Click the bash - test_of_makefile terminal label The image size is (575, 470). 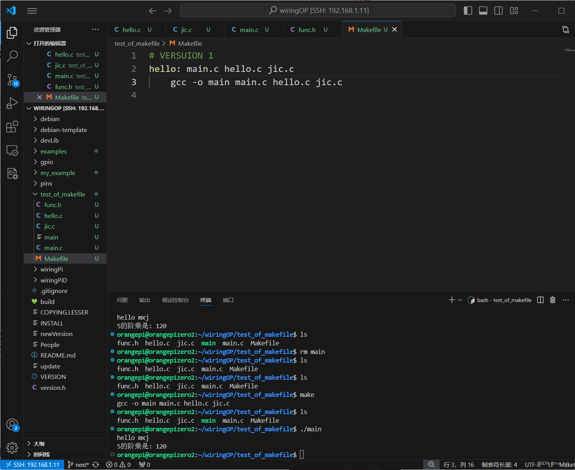[500, 300]
